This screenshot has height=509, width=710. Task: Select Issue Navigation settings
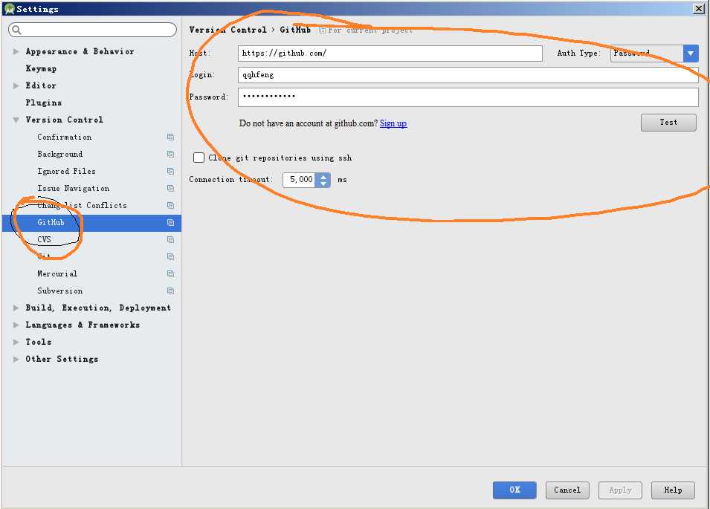point(73,188)
